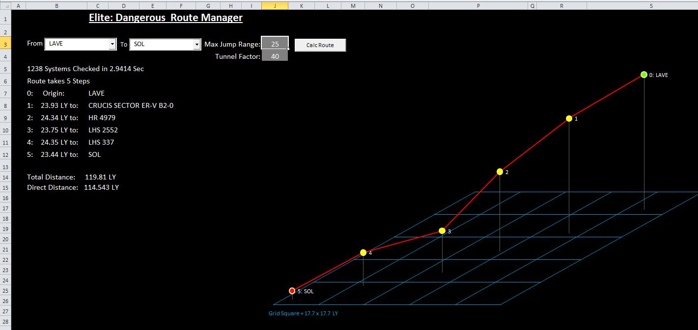This screenshot has width=698, height=330.
Task: Select the Origin LAVE cell in route list
Action: (x=96, y=93)
